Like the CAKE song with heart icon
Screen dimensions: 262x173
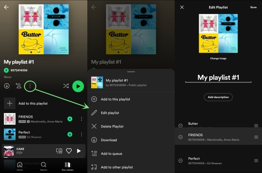coord(69,151)
